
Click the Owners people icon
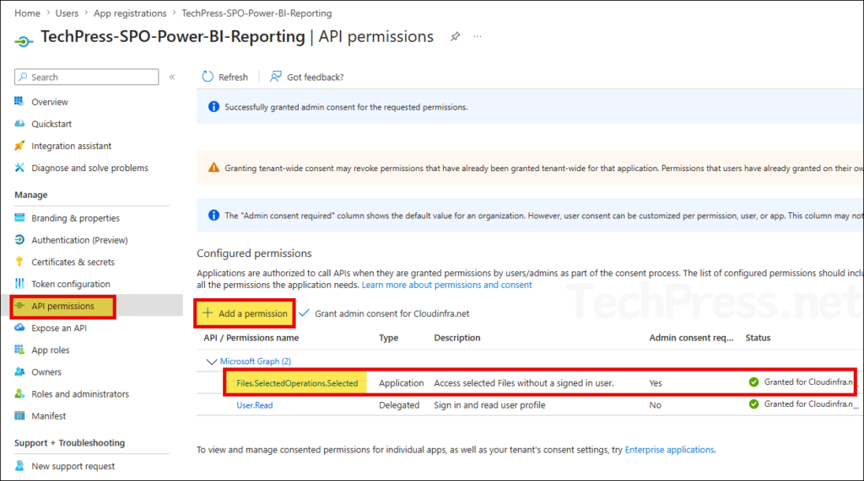click(19, 371)
